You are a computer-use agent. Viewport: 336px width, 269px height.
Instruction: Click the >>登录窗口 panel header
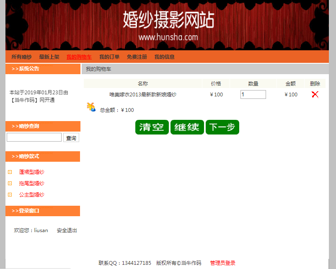pos(43,211)
